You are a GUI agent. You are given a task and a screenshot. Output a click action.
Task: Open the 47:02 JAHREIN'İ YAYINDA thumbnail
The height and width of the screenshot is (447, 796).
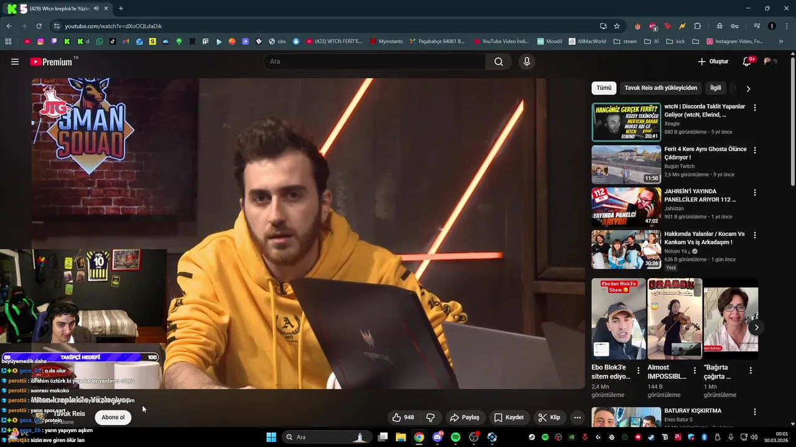tap(626, 207)
